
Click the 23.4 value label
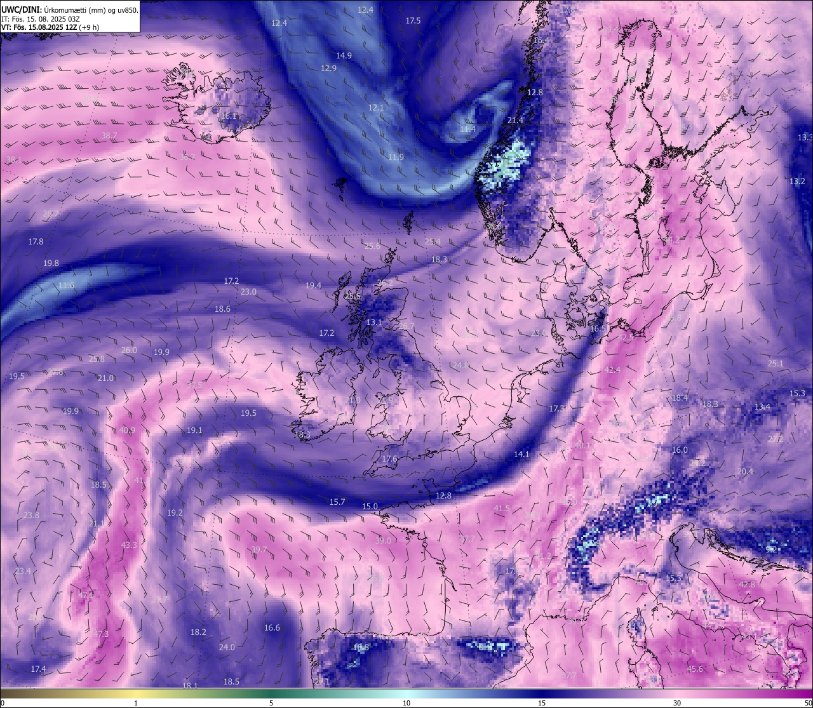[22, 571]
